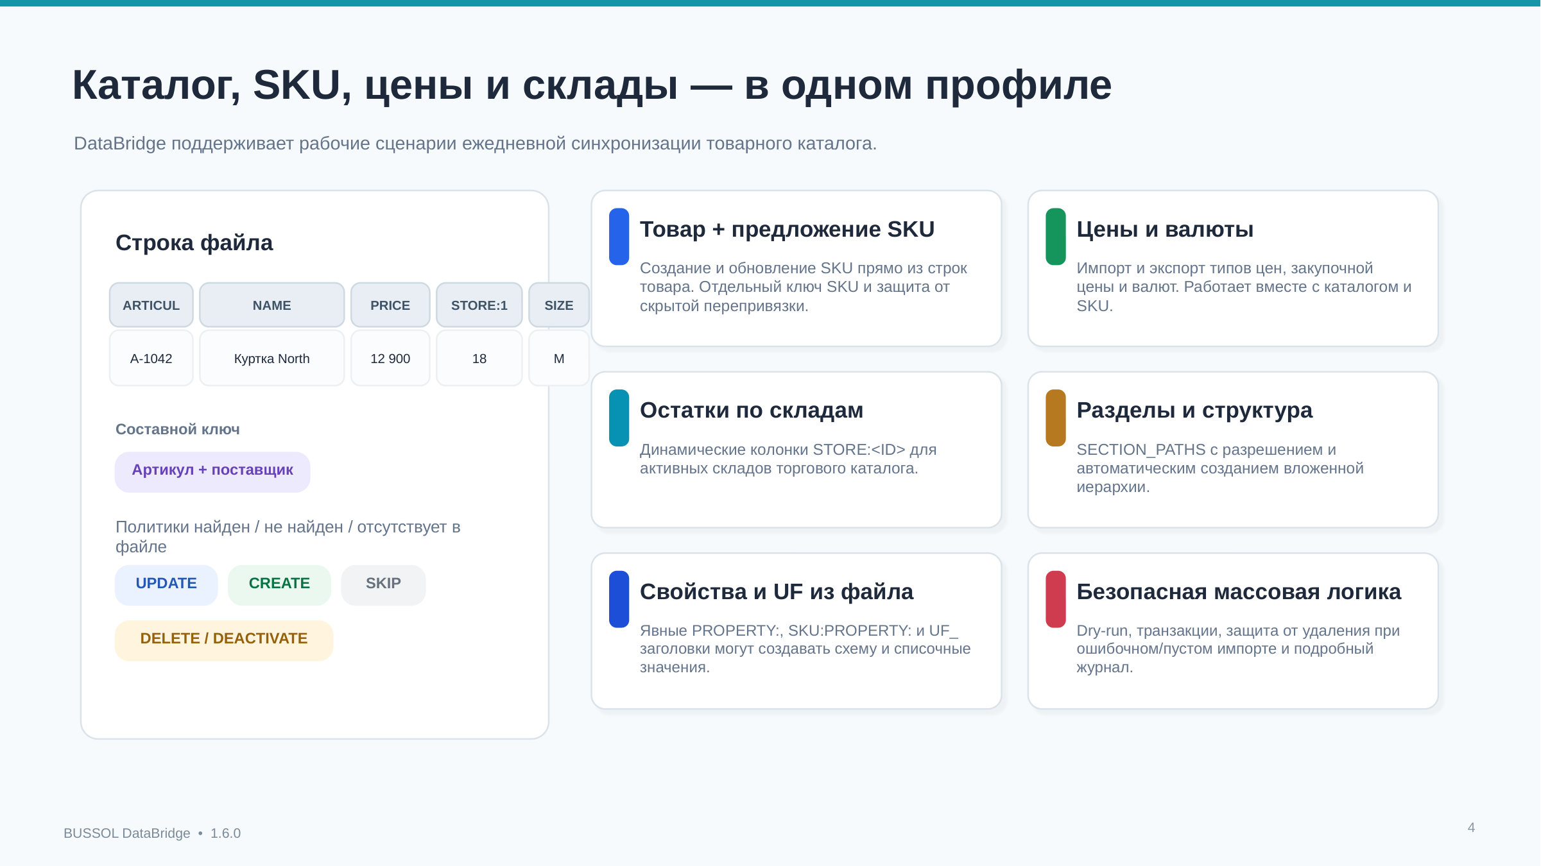The height and width of the screenshot is (866, 1541).
Task: Click the policies description starting 'Политики найден'
Action: pos(288,536)
